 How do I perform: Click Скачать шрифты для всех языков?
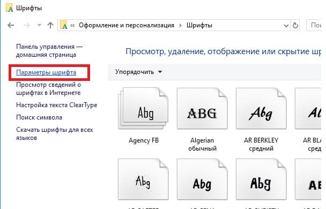55,134
